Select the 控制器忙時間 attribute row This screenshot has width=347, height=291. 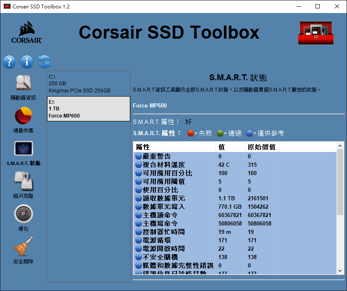click(235, 232)
